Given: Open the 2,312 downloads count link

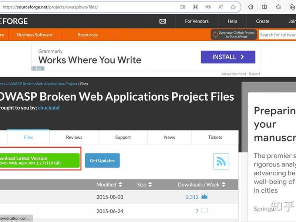Looking at the screenshot, I should click(192, 197).
